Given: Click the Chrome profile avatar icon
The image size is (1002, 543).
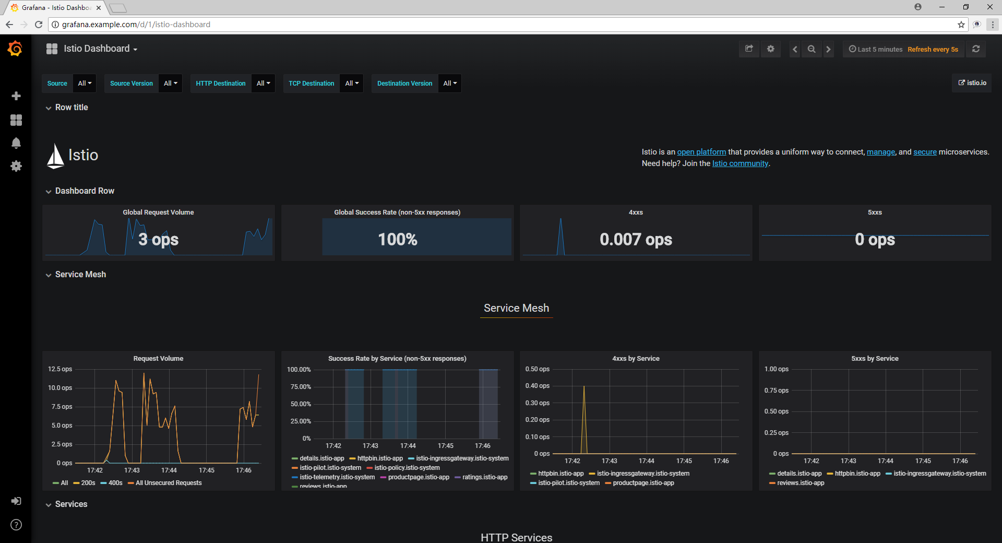Looking at the screenshot, I should coord(918,7).
